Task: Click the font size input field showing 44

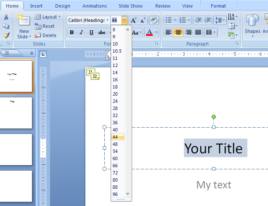Action: [116, 20]
